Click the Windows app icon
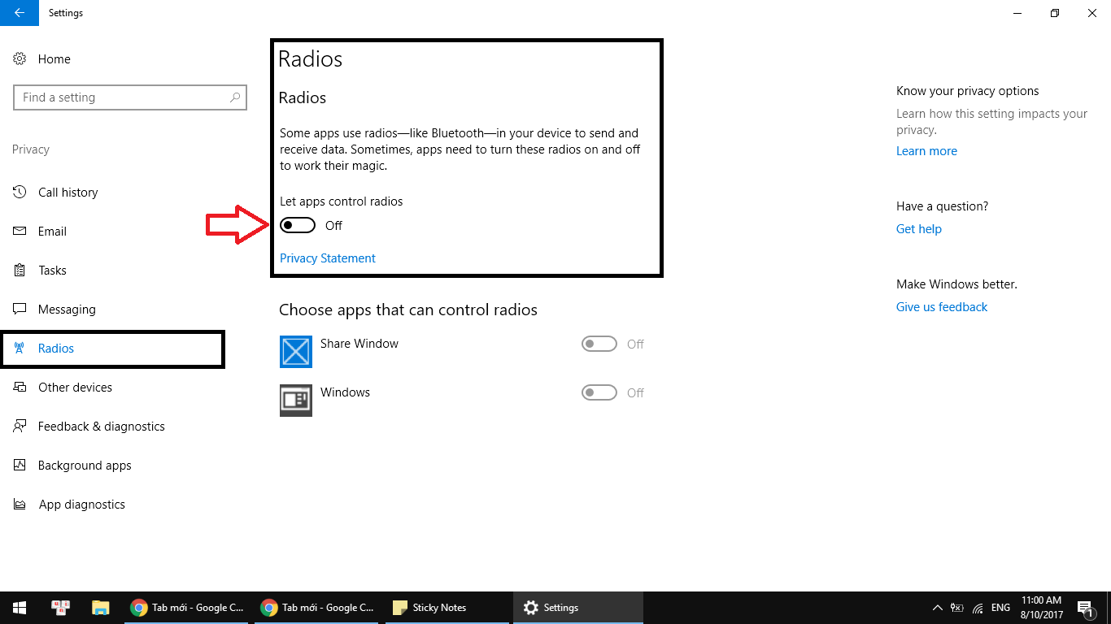 coord(296,401)
